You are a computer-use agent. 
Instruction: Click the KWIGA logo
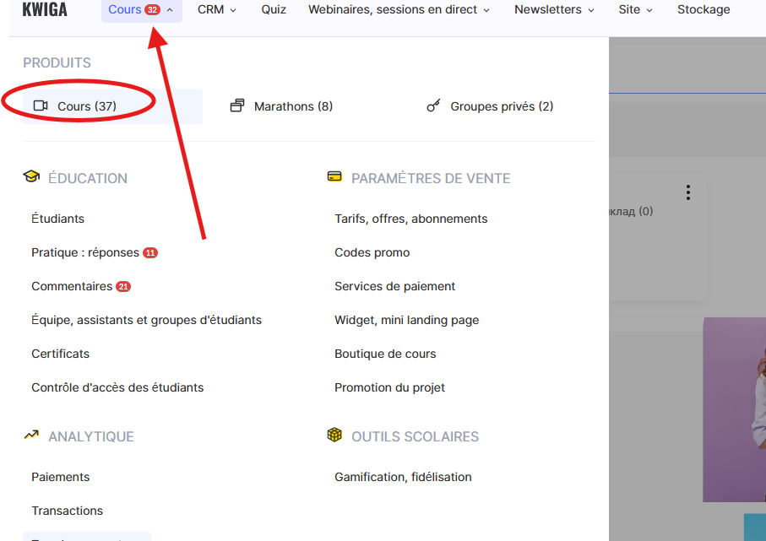pos(45,9)
